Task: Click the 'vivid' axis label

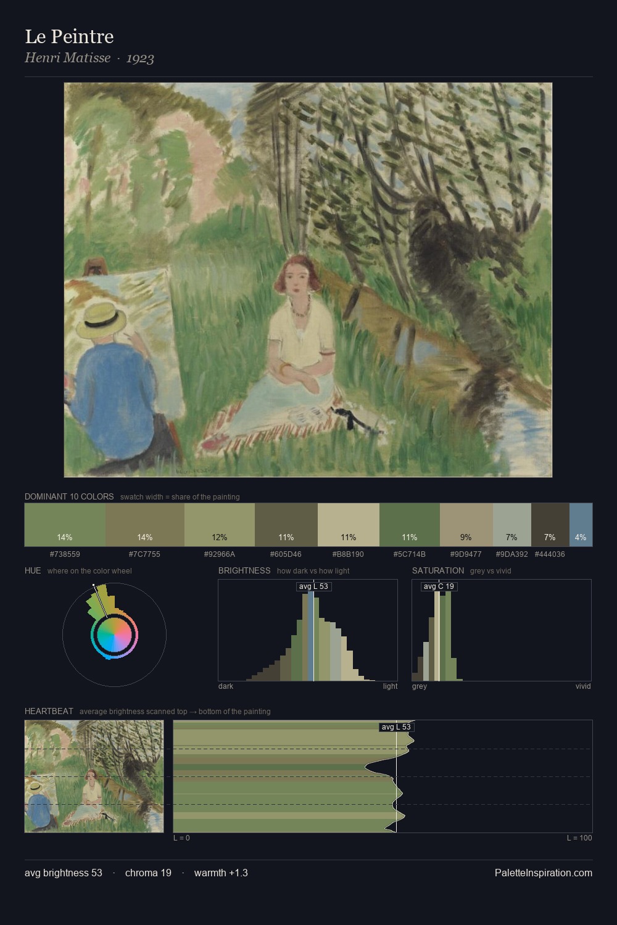Action: pos(583,686)
